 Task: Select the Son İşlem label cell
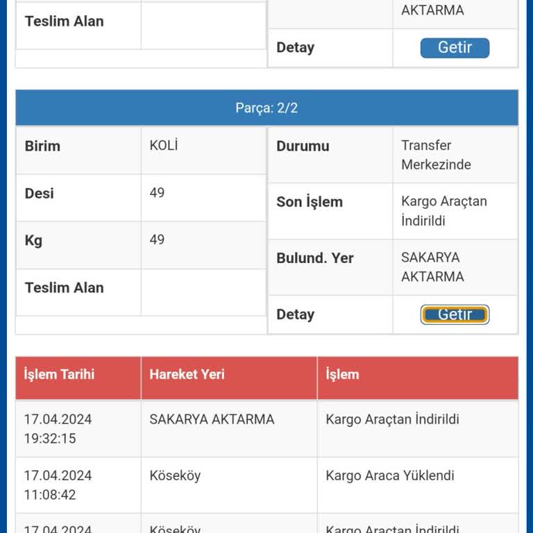click(330, 211)
